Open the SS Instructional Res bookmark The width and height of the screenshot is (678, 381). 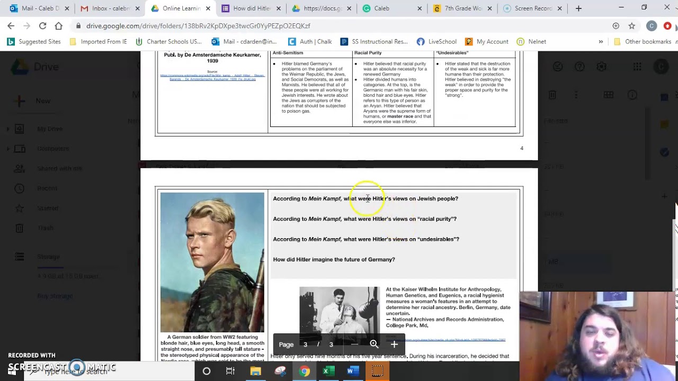point(374,41)
